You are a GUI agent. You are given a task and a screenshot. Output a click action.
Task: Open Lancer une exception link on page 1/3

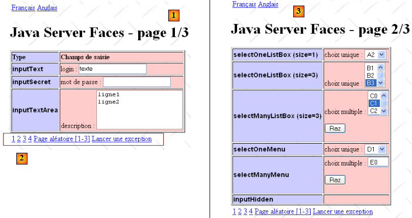pos(121,139)
